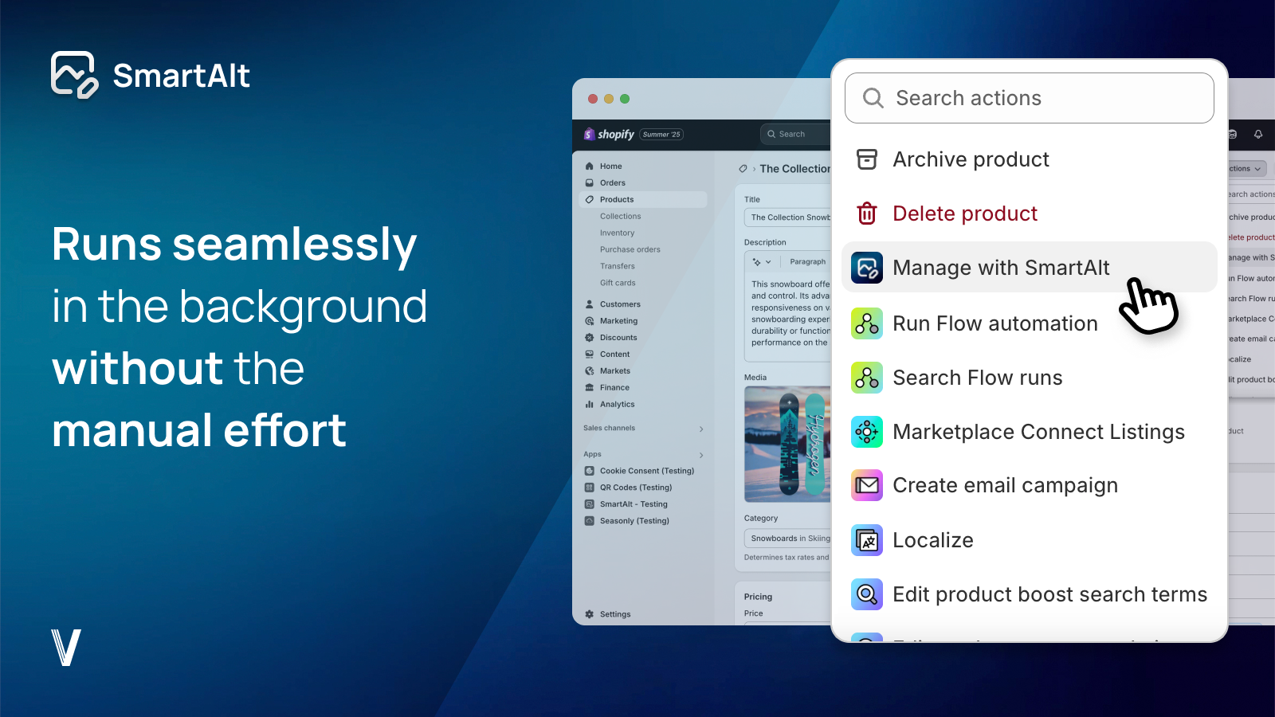Image resolution: width=1275 pixels, height=717 pixels.
Task: Click the Edit product boost search terms icon
Action: [x=866, y=594]
